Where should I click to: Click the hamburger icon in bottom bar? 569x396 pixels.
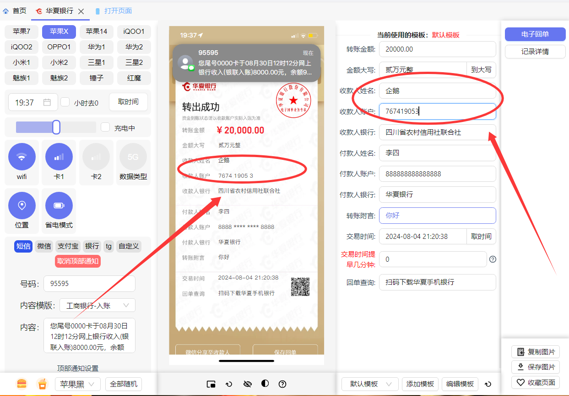tap(22, 384)
